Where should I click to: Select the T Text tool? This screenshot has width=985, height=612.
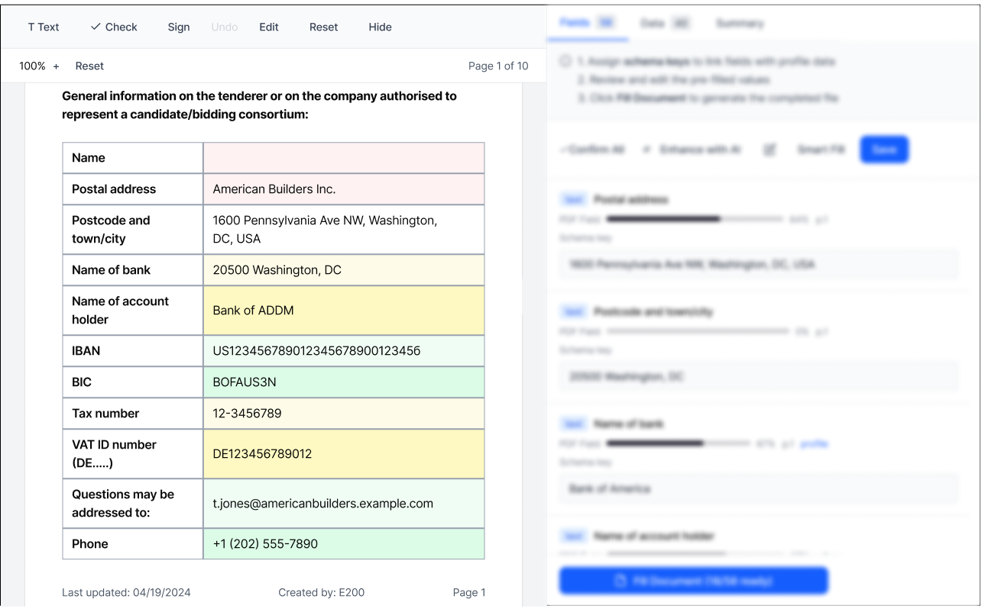(x=44, y=27)
